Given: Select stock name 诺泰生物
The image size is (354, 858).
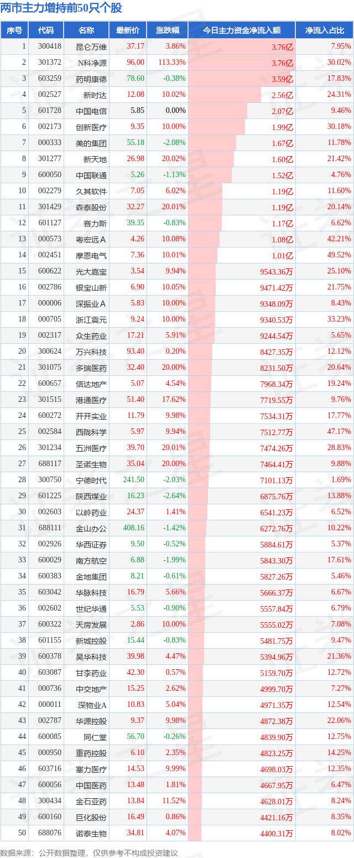Looking at the screenshot, I should tap(91, 833).
